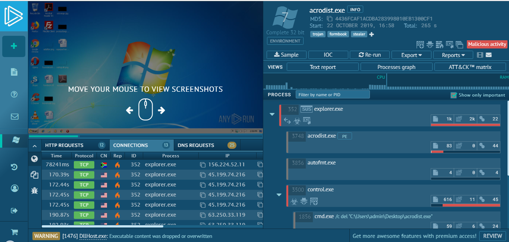Click the EXE dropped indicator icon

pyautogui.click(x=449, y=45)
